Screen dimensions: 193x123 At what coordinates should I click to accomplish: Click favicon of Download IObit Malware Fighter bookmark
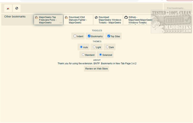click(66, 17)
